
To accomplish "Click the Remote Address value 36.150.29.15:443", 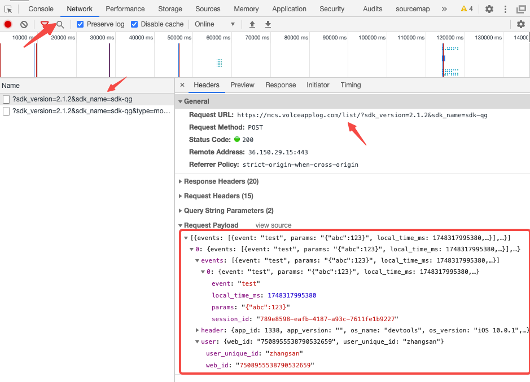I will (x=278, y=152).
